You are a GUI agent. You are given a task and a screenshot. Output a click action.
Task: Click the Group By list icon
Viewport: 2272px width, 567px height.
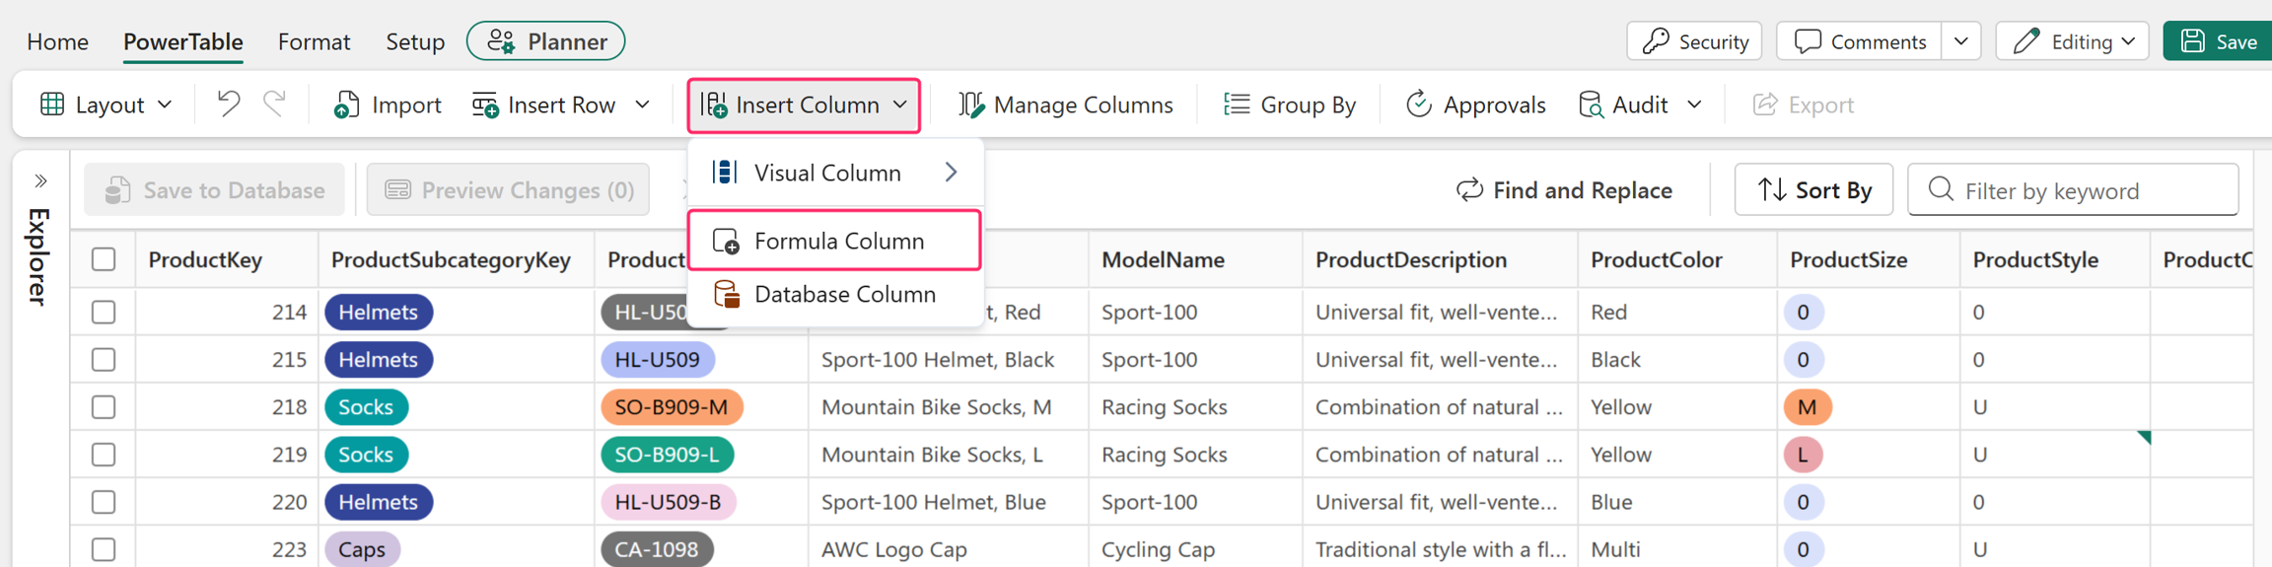click(1237, 104)
